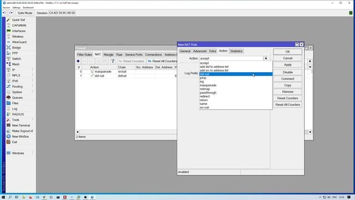Screen dimensions: 355x200
Task: Pick netmap from Action list
Action: (236, 89)
